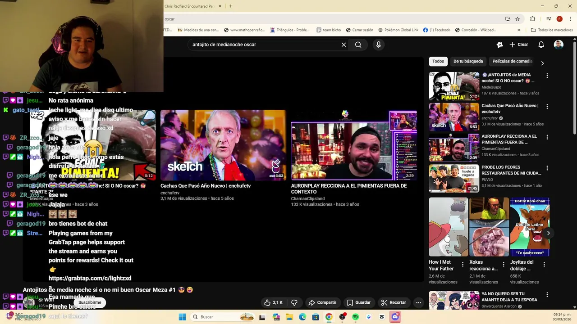Open options for PROBE LOS PEORES RESTAURANTES video

tap(547, 168)
